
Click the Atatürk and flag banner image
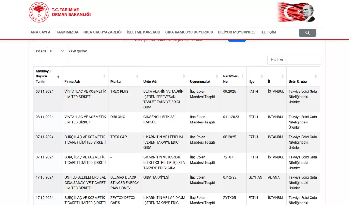click(x=296, y=12)
